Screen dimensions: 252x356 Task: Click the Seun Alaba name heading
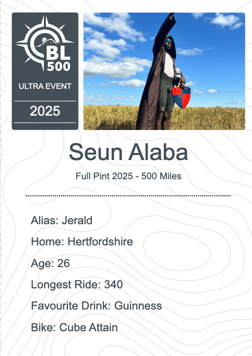[x=128, y=152]
